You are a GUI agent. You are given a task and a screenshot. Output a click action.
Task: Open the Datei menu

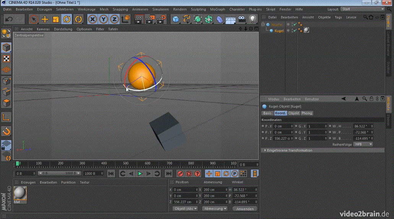click(x=7, y=9)
